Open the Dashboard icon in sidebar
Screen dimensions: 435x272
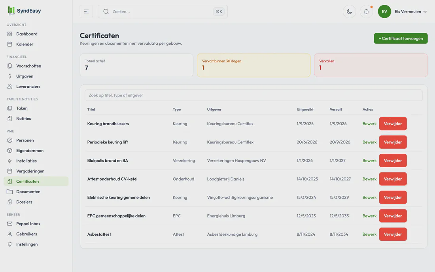tap(10, 34)
